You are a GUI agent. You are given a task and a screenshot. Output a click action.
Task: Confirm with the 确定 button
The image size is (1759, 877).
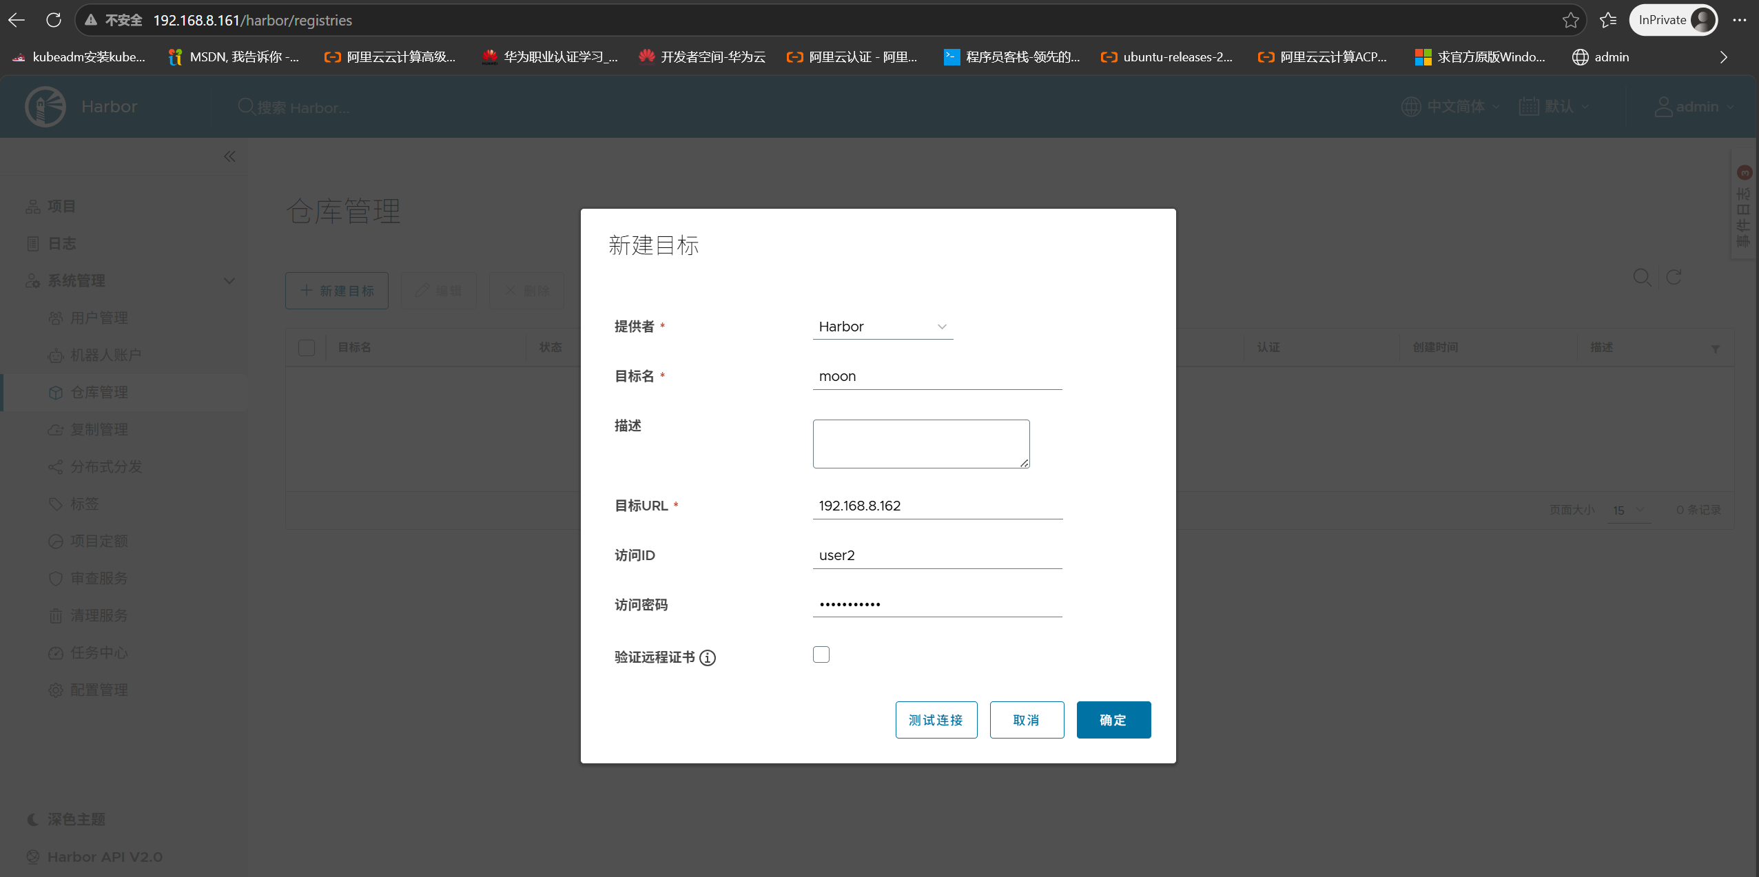(1113, 720)
